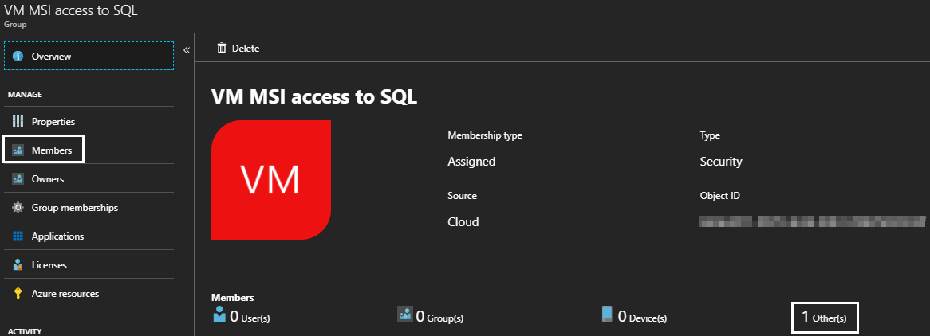Go to Group memberships
The image size is (930, 336).
click(x=75, y=208)
